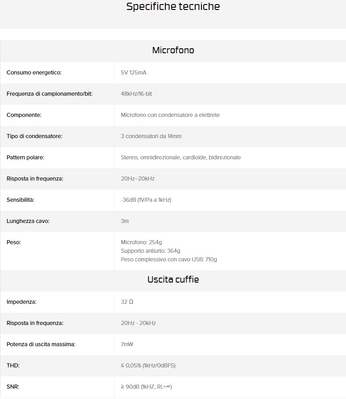Click the "Consumo energetico" row label
Screen dimensions: 346x399
[x=34, y=73]
